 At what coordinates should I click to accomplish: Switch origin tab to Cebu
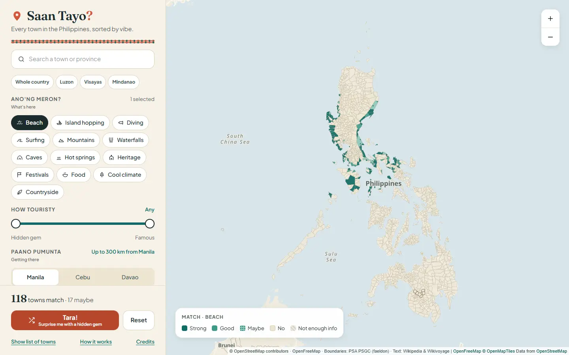83,277
